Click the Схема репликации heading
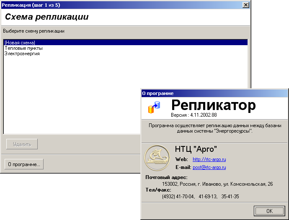Image resolution: width=289 pixels, height=220 pixels. tap(46, 17)
